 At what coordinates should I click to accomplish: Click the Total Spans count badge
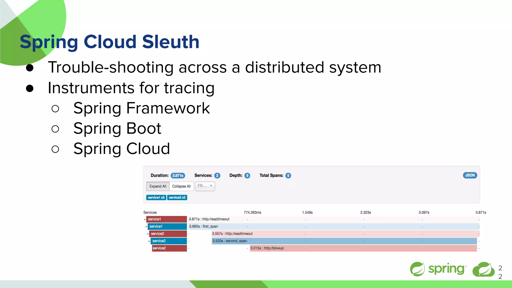(x=288, y=175)
